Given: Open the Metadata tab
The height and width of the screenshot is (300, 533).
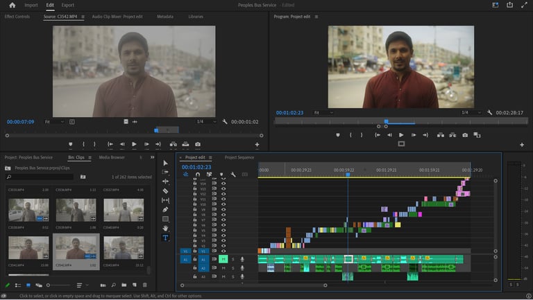Looking at the screenshot, I should coord(165,17).
